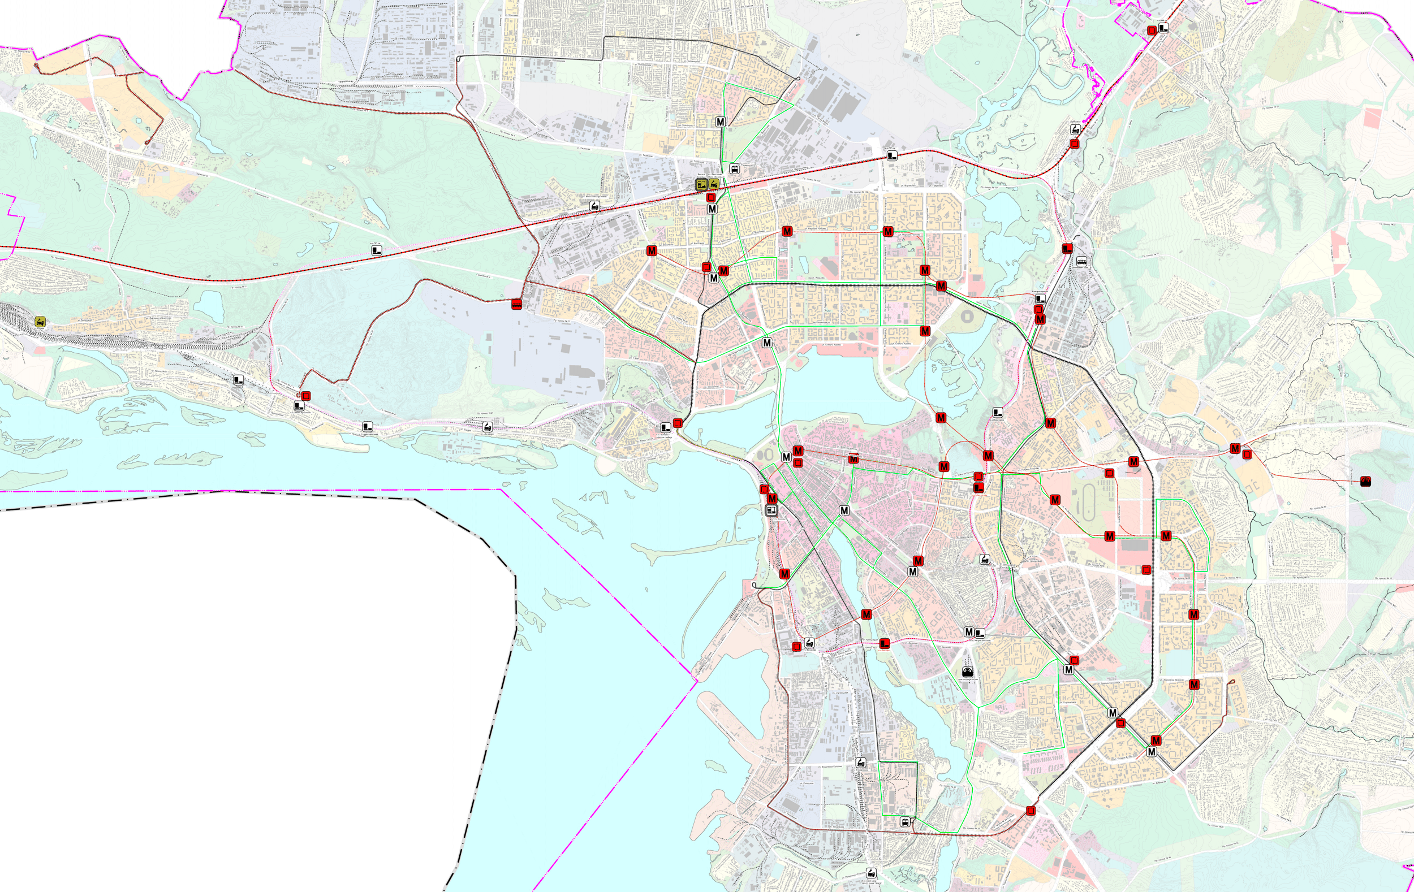Select the topmost white M metro icon

coord(721,122)
